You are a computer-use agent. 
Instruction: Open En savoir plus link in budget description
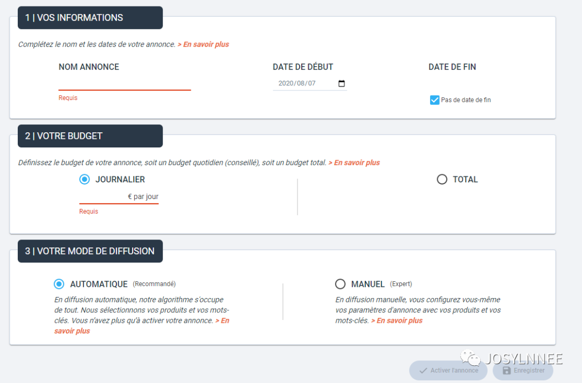(354, 162)
